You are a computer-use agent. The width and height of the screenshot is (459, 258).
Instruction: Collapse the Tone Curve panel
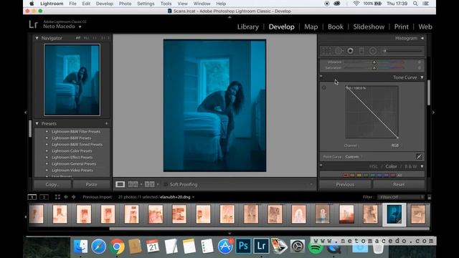pyautogui.click(x=422, y=77)
